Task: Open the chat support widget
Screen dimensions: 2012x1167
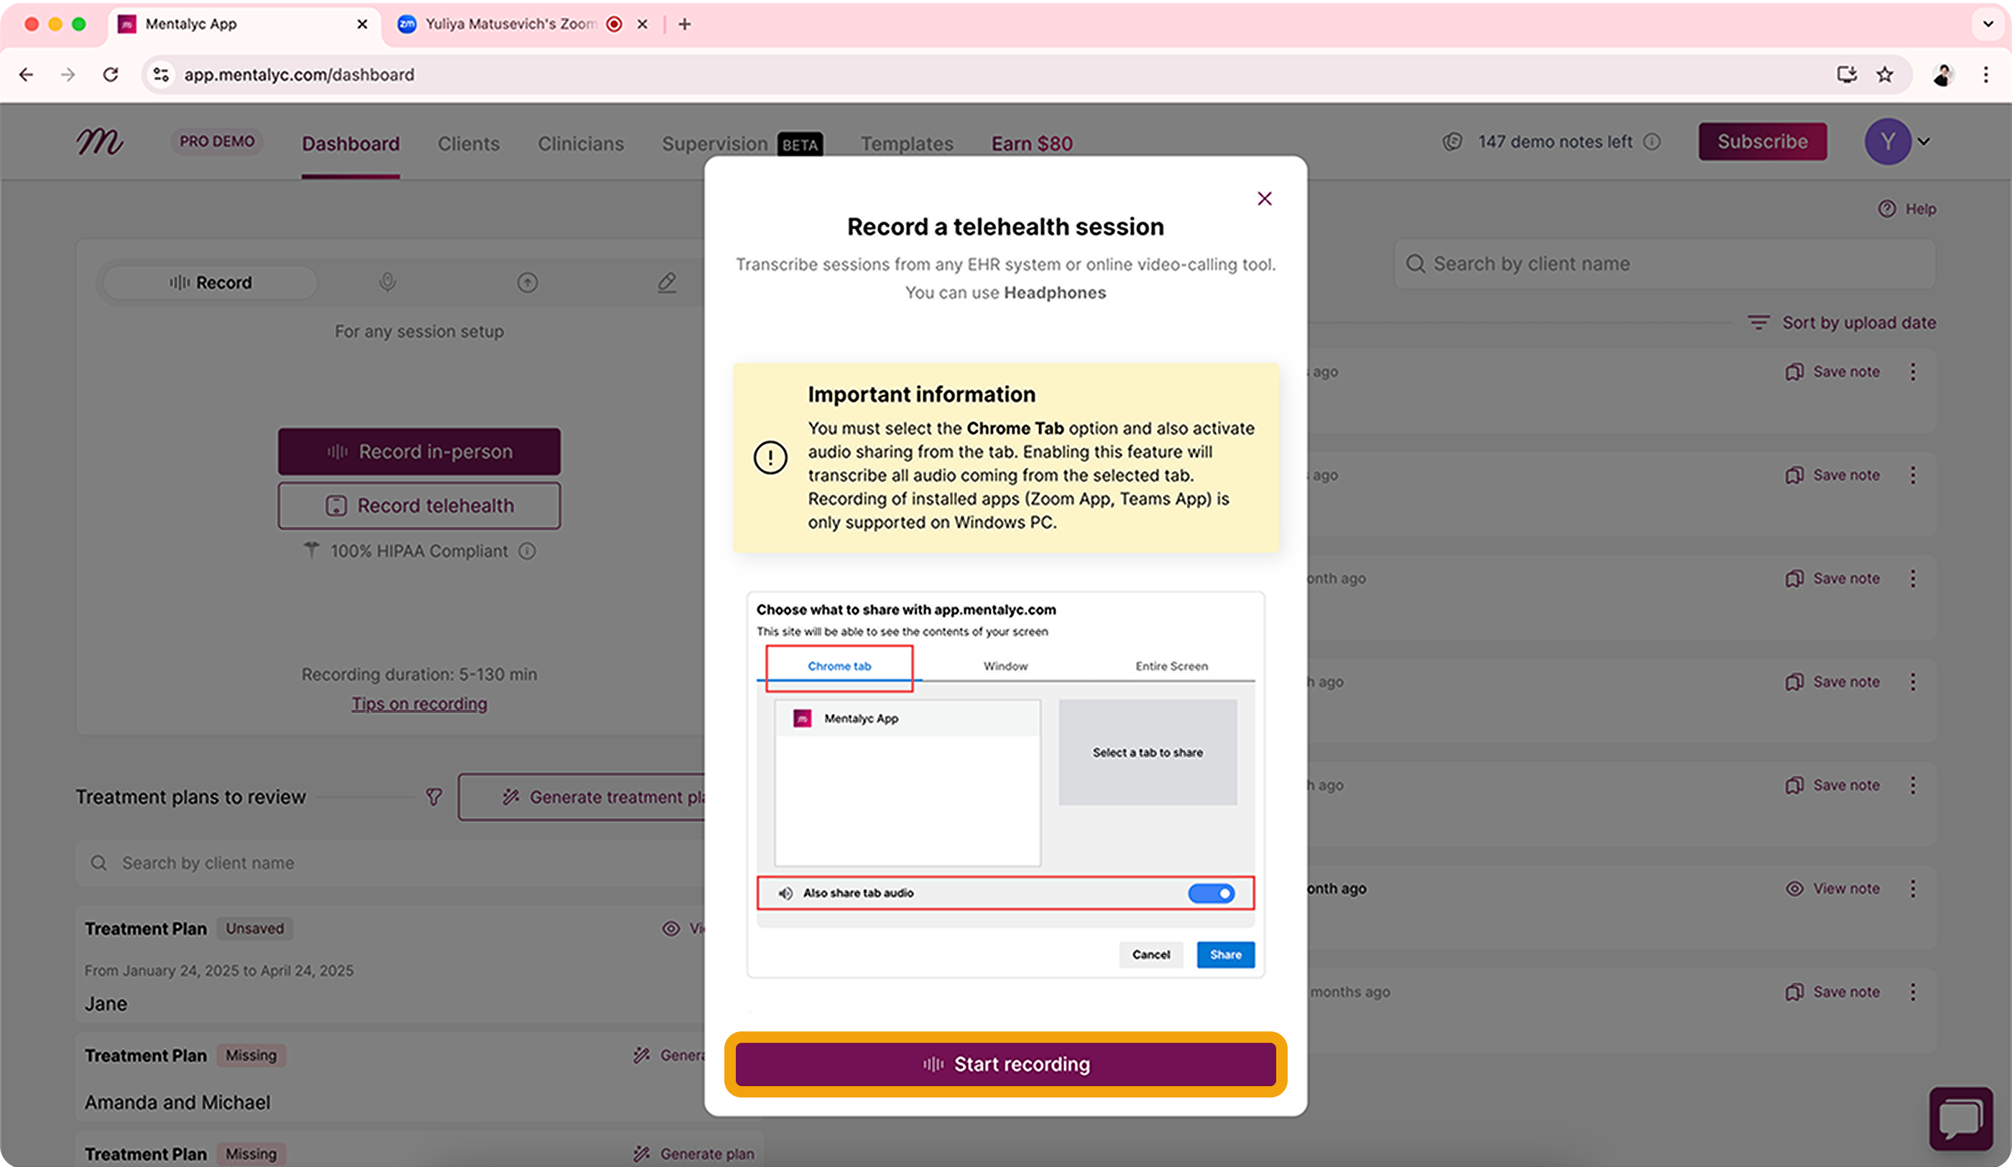Action: point(1961,1118)
